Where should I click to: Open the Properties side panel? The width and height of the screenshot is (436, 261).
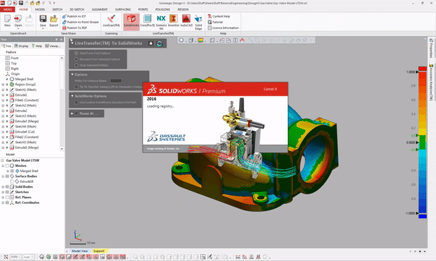pos(431,48)
